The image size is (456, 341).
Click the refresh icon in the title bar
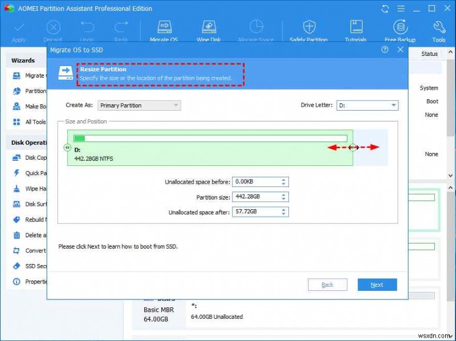pos(385,9)
